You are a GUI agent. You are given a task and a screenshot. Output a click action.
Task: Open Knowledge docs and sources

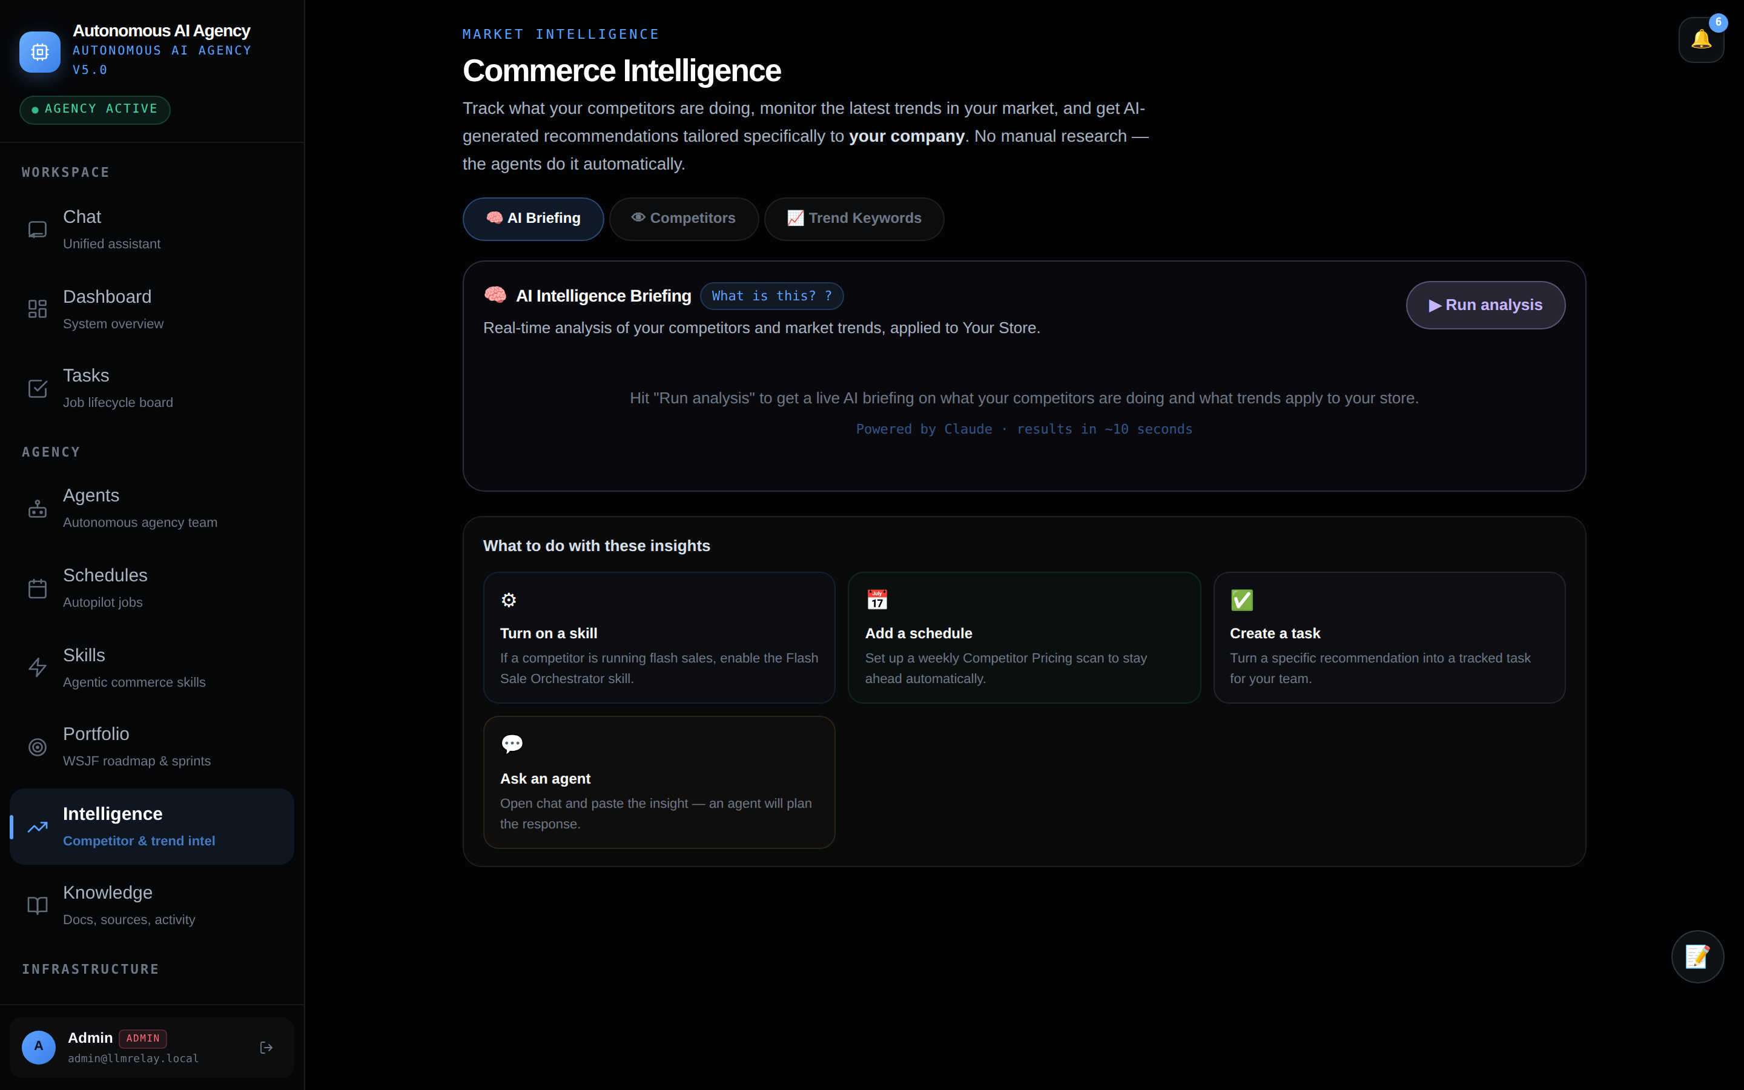pyautogui.click(x=152, y=905)
